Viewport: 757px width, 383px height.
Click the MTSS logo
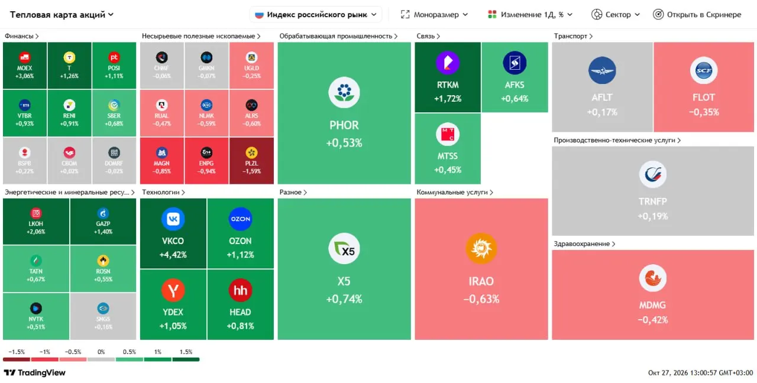(x=448, y=134)
